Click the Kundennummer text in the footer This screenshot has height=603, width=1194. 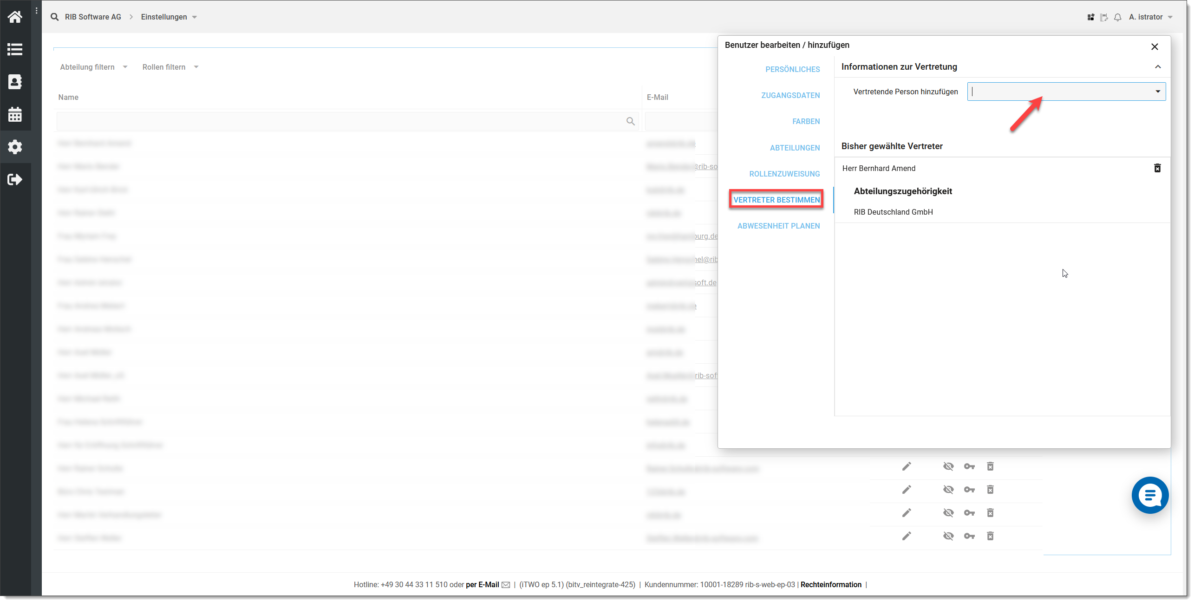(x=719, y=584)
